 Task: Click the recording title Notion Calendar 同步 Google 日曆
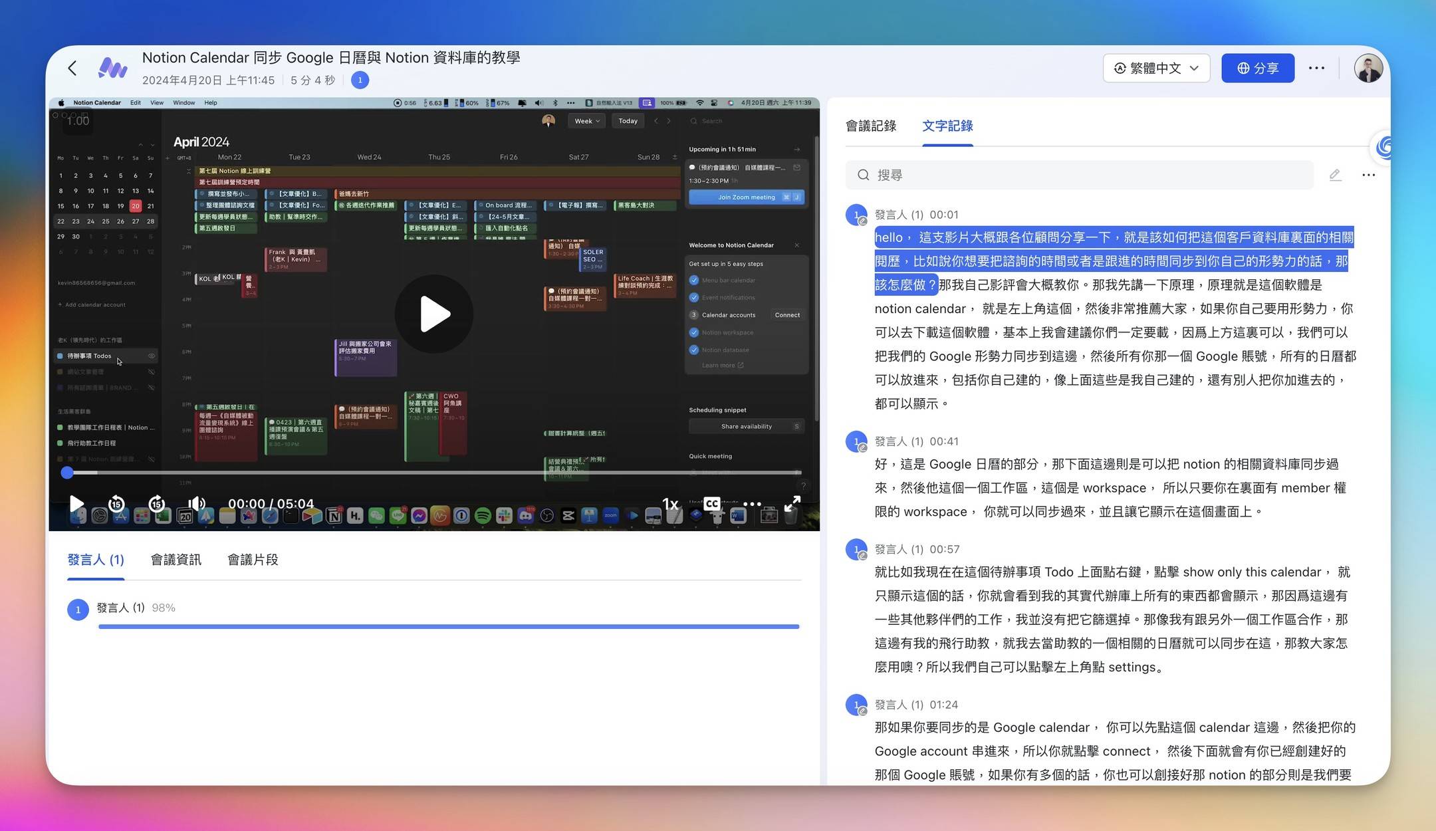[331, 58]
